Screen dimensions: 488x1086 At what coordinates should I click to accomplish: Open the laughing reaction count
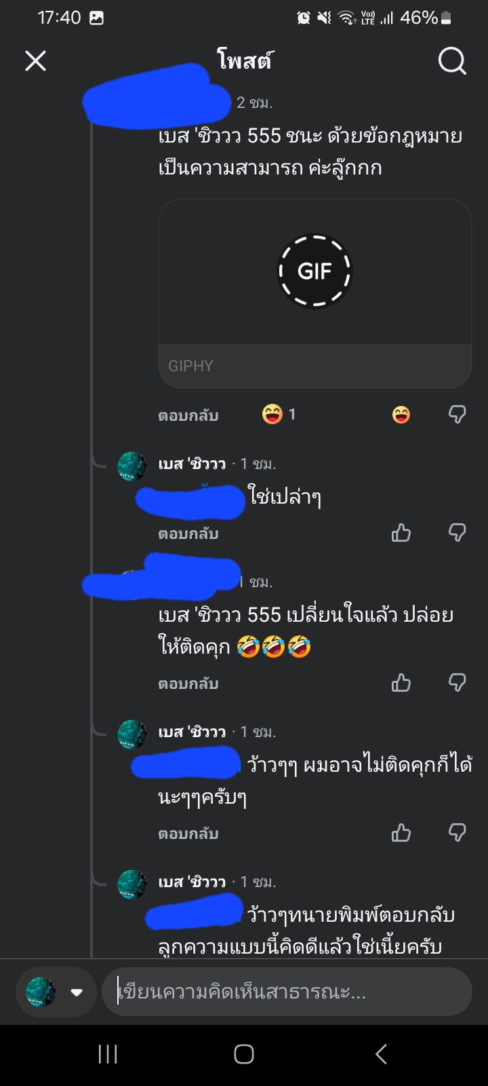(x=279, y=414)
